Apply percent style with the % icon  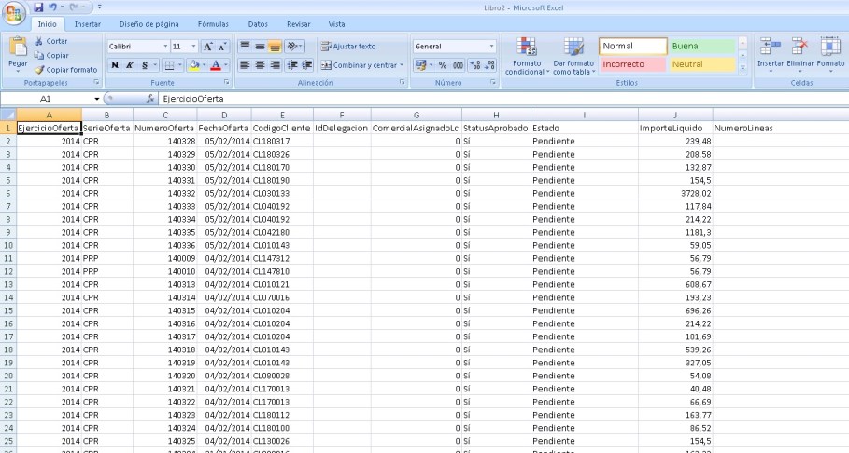coord(443,65)
